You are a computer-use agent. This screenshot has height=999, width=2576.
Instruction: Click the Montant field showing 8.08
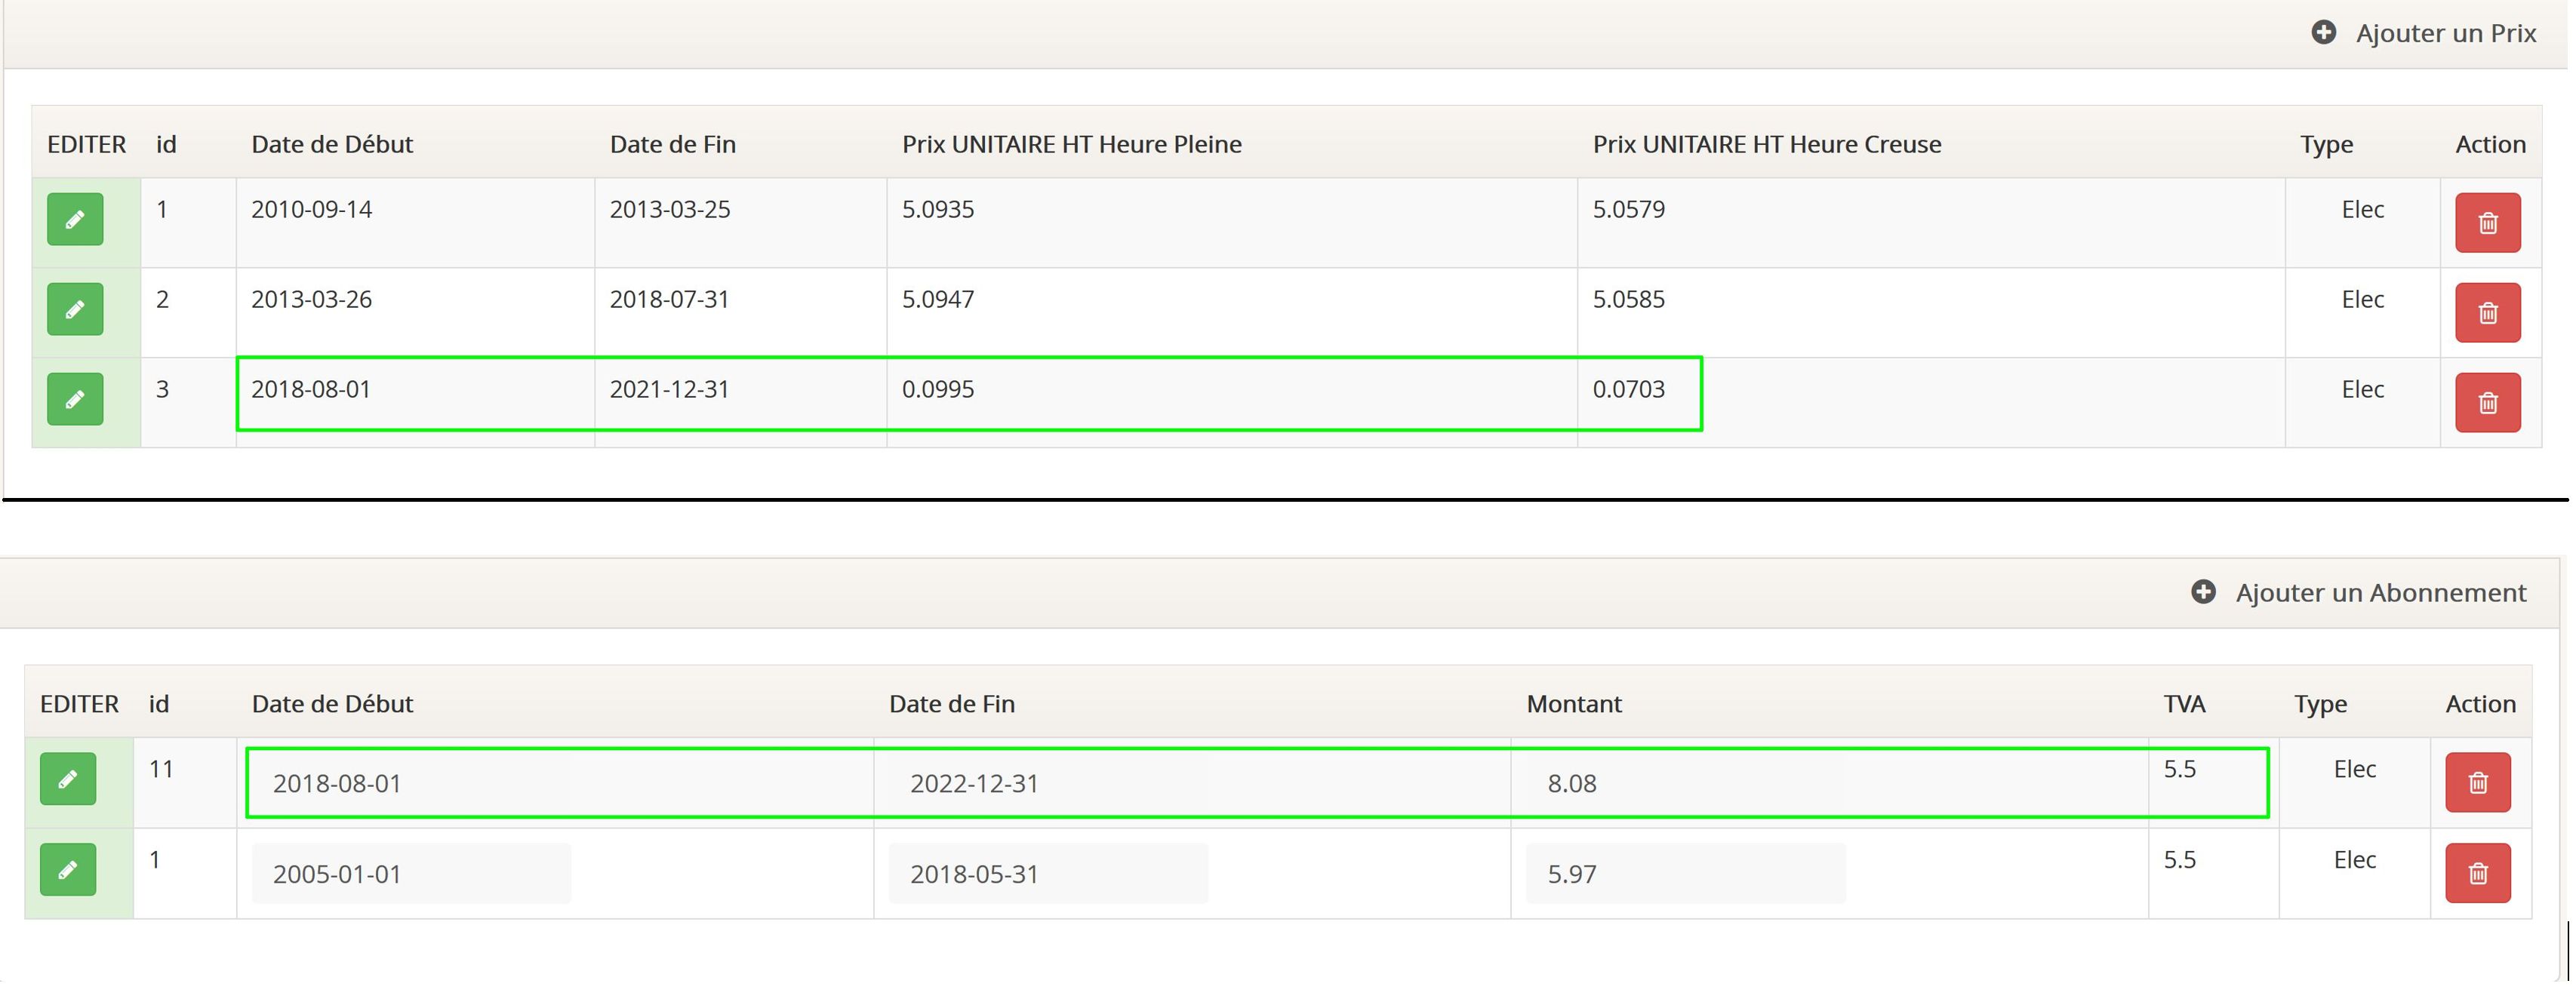point(1685,783)
